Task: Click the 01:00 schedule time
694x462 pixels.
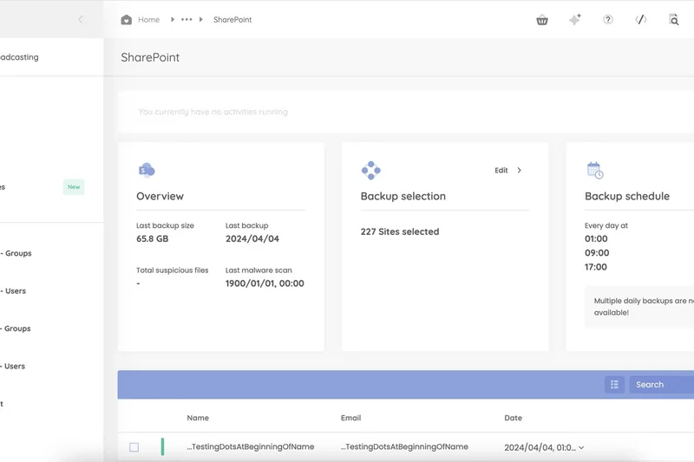Action: click(596, 238)
